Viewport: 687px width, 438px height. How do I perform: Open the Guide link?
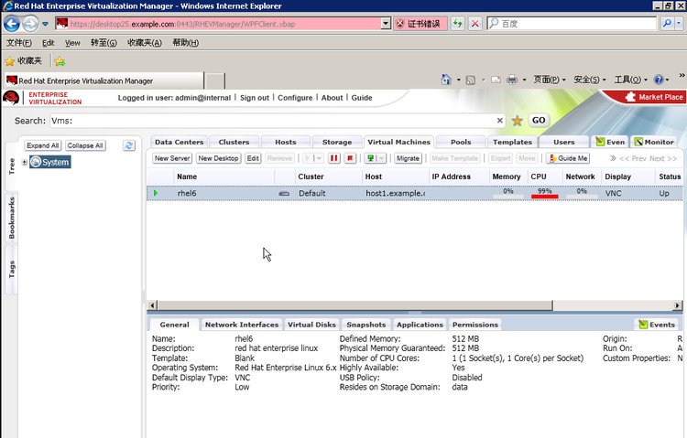(x=362, y=98)
